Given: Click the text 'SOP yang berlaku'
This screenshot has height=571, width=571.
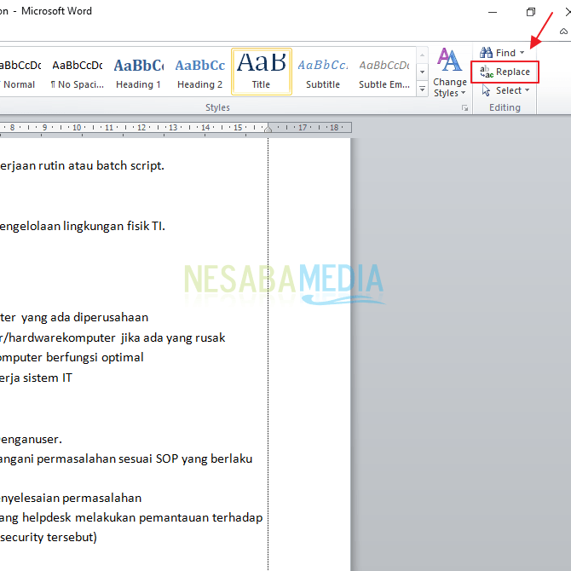Looking at the screenshot, I should 204,459.
